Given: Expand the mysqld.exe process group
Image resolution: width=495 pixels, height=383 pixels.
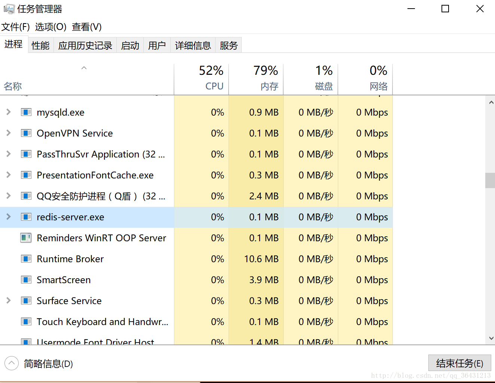Looking at the screenshot, I should (x=8, y=112).
